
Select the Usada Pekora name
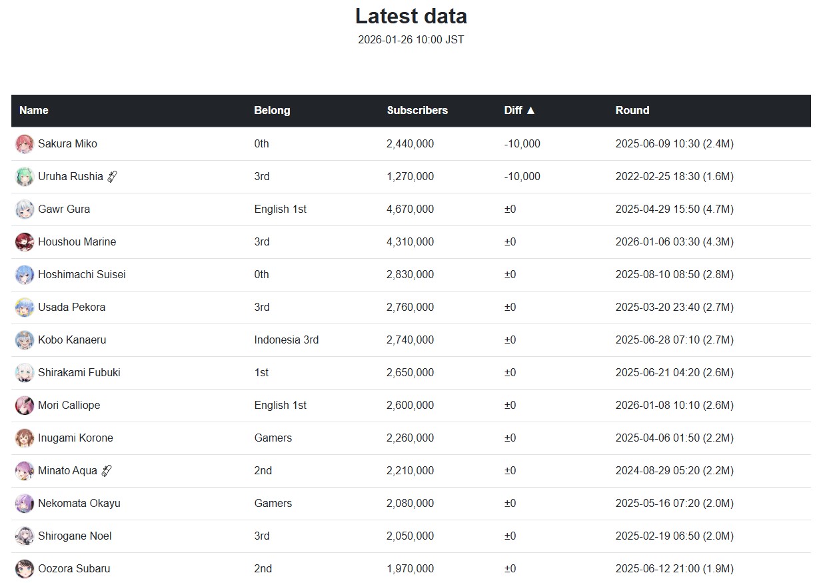[71, 308]
